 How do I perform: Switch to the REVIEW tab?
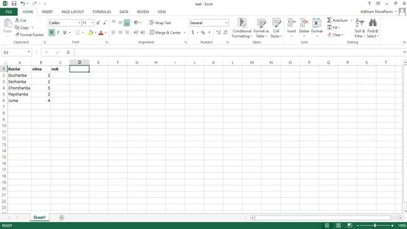tap(143, 12)
